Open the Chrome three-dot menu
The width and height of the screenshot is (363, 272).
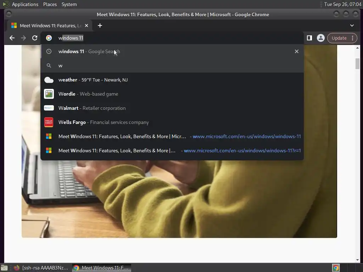353,38
